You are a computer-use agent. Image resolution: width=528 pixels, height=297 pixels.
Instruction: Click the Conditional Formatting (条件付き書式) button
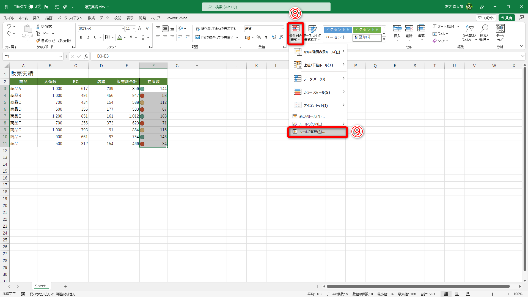click(295, 33)
